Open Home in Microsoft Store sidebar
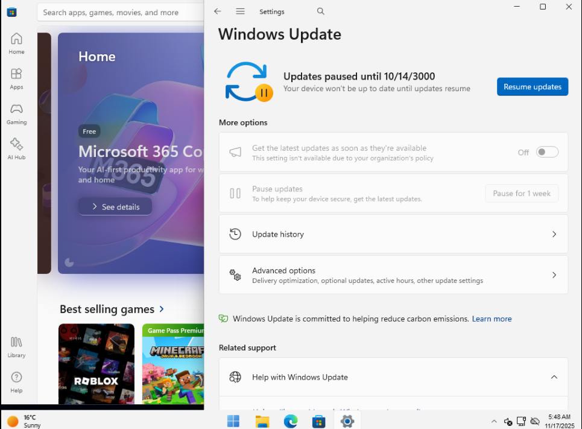This screenshot has height=429, width=582. click(x=16, y=43)
